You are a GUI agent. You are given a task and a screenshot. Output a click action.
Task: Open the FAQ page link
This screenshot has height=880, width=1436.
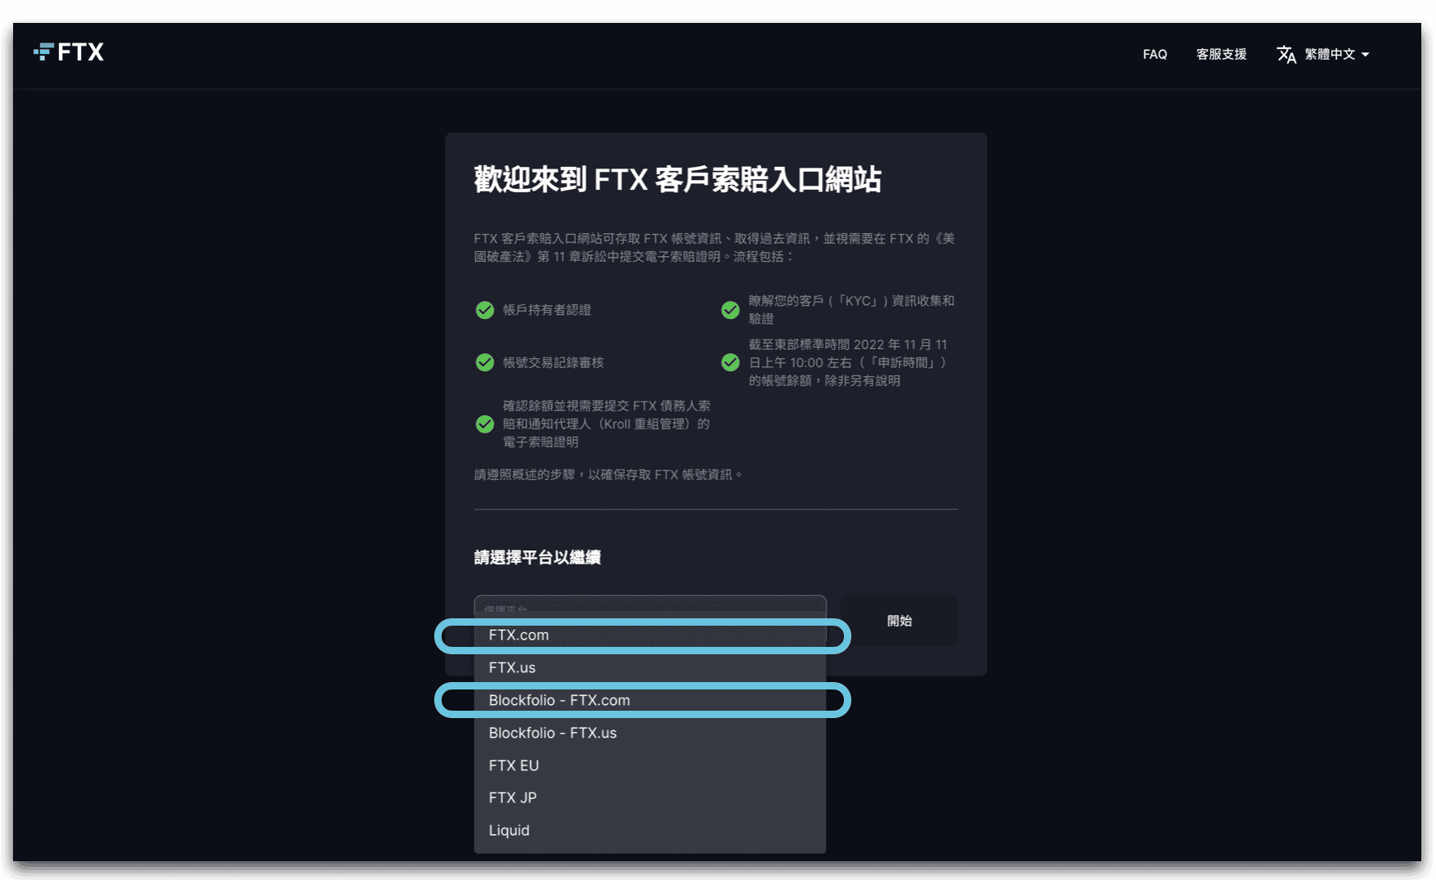pos(1155,54)
